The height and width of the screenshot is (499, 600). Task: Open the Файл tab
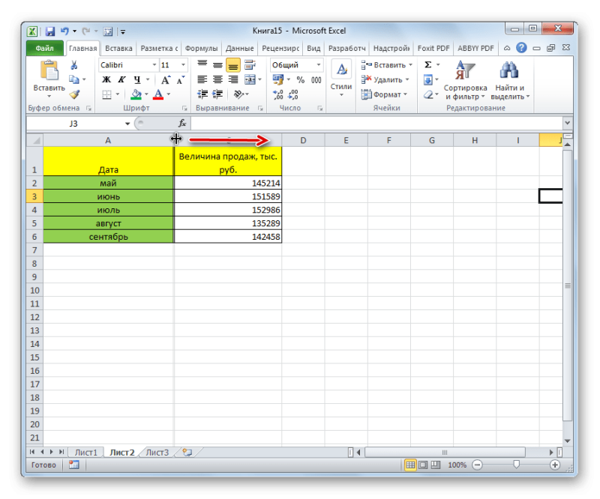pos(45,48)
